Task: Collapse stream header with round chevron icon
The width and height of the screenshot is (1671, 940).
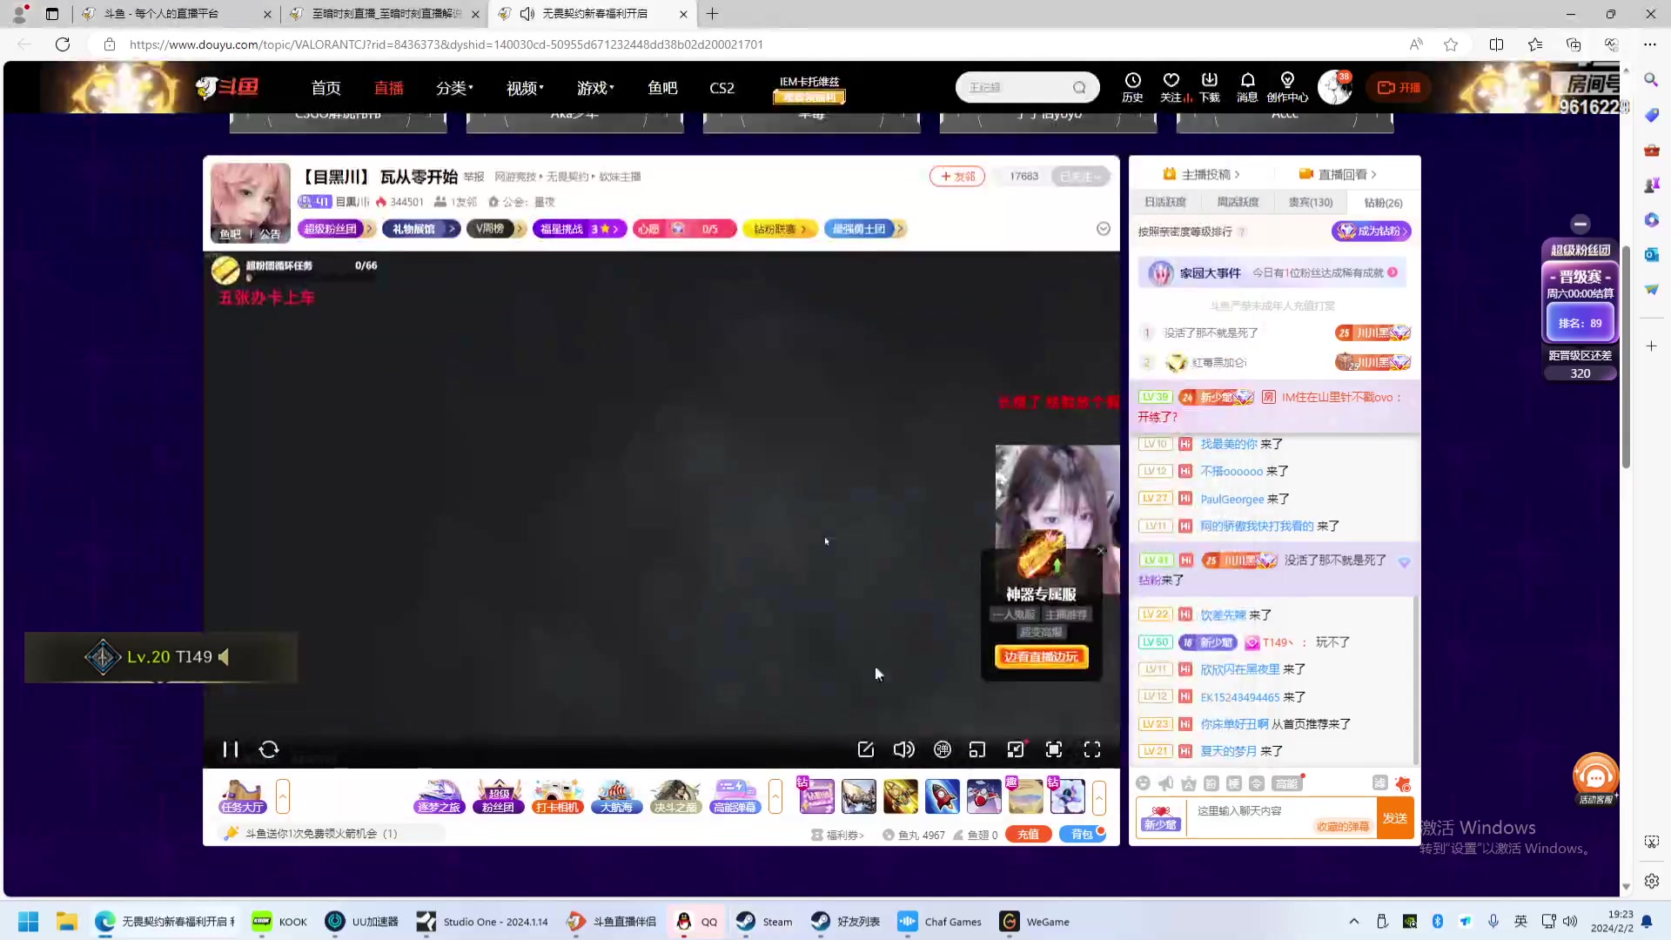Action: 1104,229
